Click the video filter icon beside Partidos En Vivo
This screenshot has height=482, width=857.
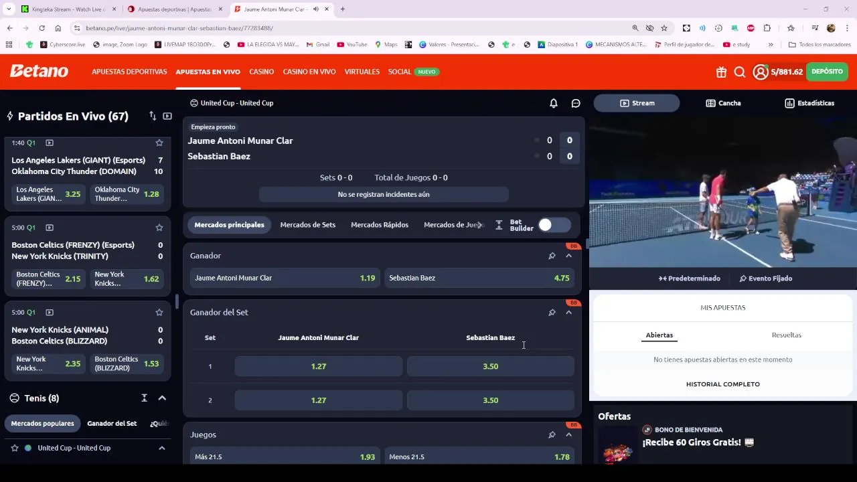point(167,116)
